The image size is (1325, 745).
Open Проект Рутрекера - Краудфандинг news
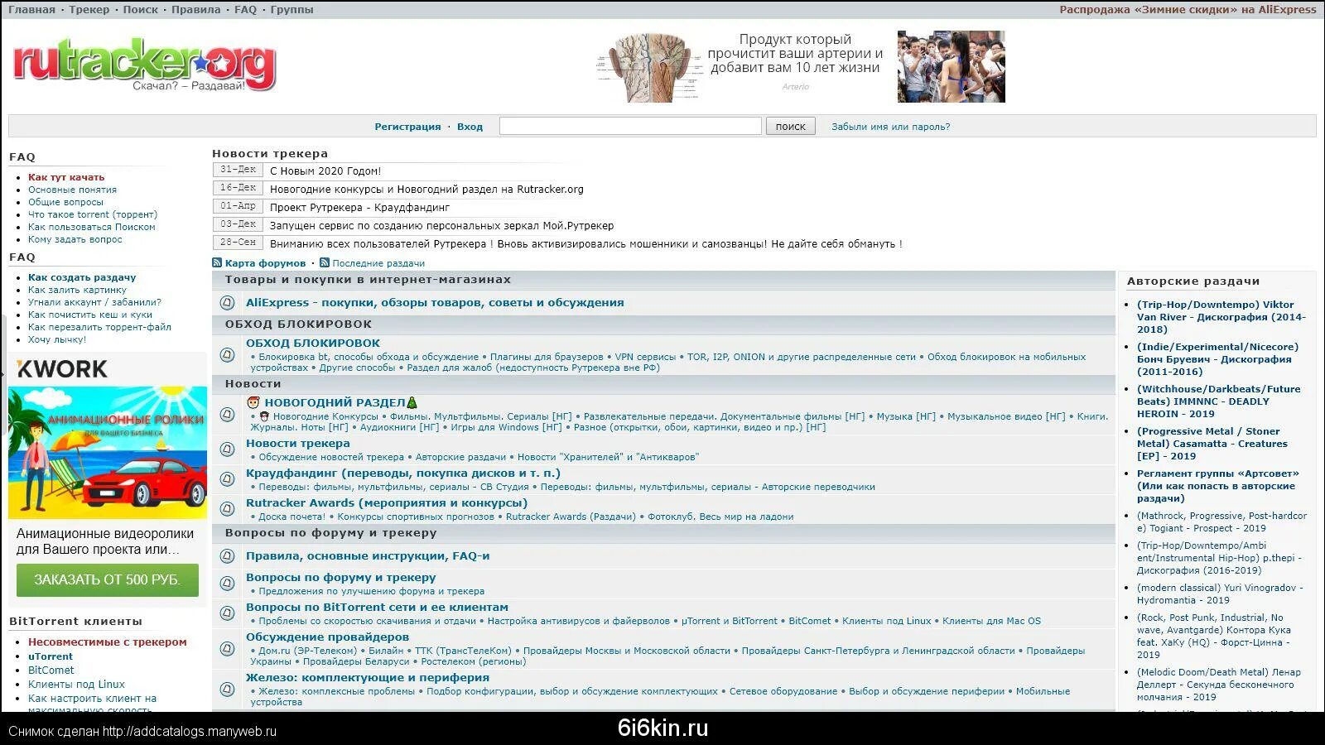tap(359, 208)
